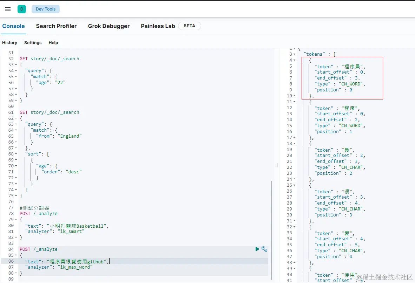The width and height of the screenshot is (415, 283).
Task: Collapse the fold arrow at editor line 79
Action: pos(16,220)
